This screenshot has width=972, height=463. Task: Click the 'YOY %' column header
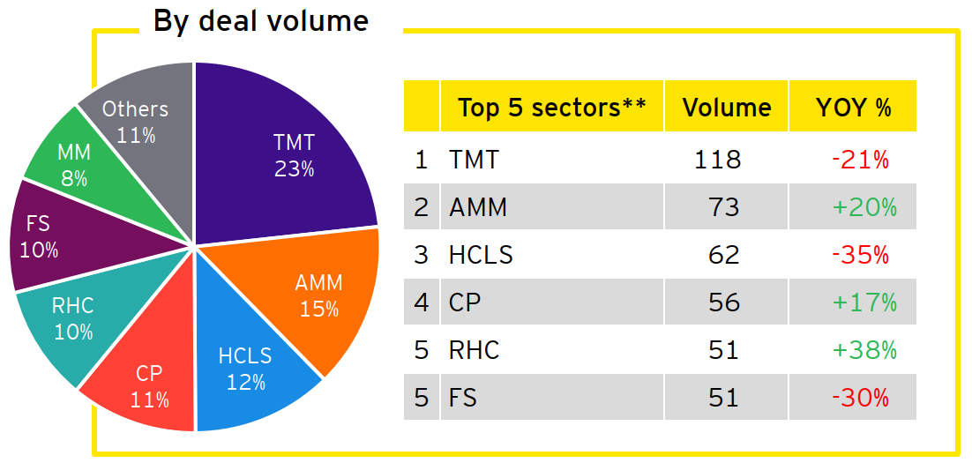(x=853, y=108)
